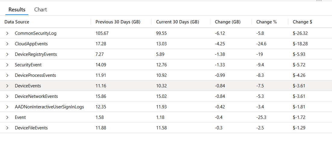Expand the DeviceRegistryEvents row

point(7,54)
